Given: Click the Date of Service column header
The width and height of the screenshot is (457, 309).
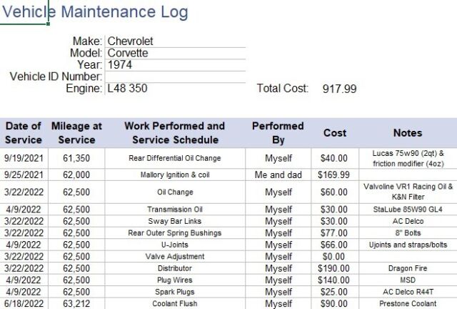Looking at the screenshot, I should [23, 132].
